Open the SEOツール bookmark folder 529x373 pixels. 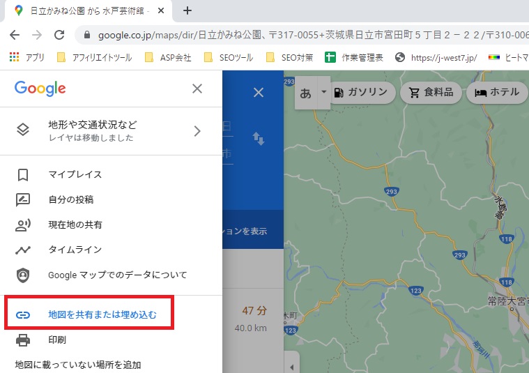[x=229, y=58]
